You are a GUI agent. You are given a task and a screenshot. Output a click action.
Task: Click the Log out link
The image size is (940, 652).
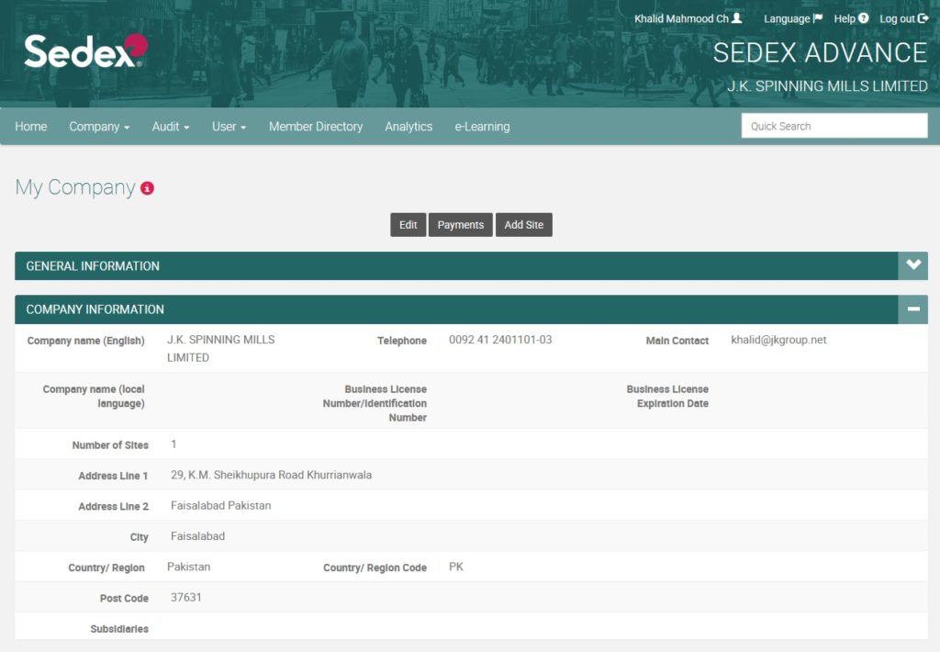[x=904, y=18]
